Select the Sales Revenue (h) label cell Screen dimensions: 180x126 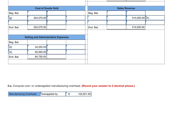click(x=155, y=18)
